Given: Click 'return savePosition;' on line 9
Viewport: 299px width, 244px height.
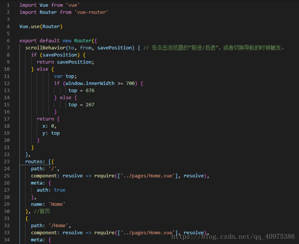Looking at the screenshot, I should tap(65, 62).
